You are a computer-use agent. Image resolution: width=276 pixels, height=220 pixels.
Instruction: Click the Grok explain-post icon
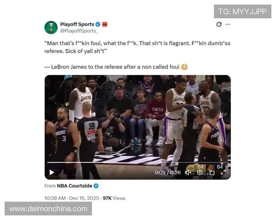[219, 24]
